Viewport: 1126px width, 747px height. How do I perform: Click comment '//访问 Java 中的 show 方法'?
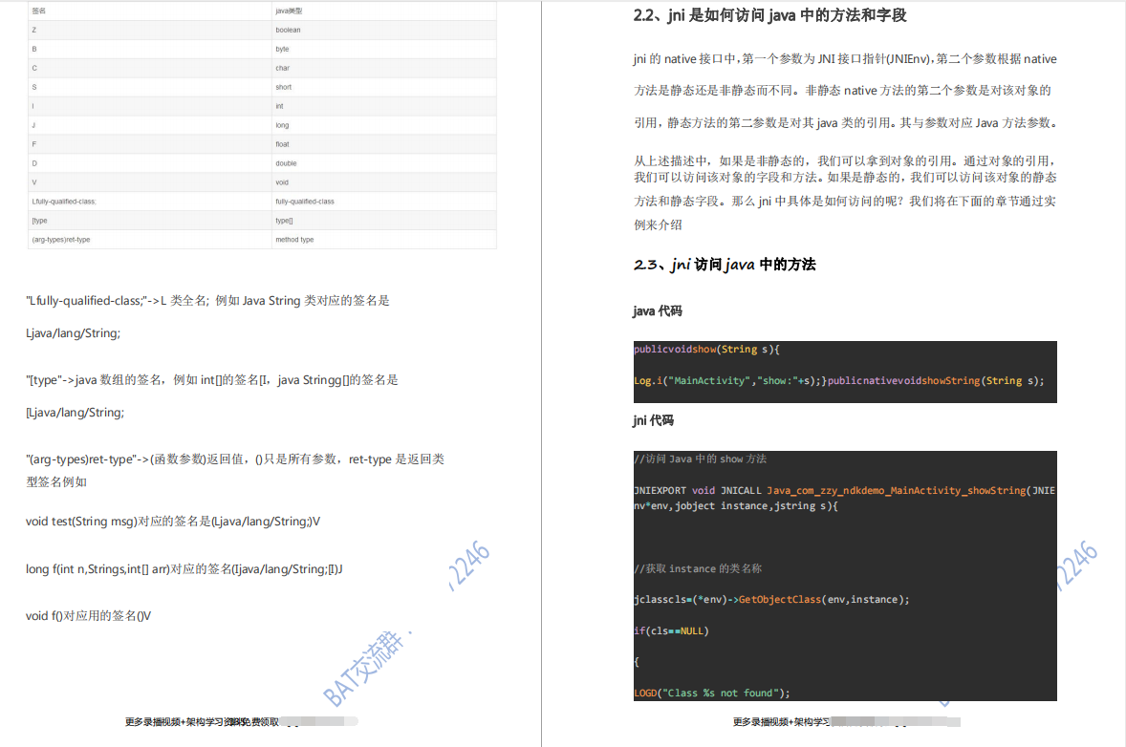click(x=700, y=459)
